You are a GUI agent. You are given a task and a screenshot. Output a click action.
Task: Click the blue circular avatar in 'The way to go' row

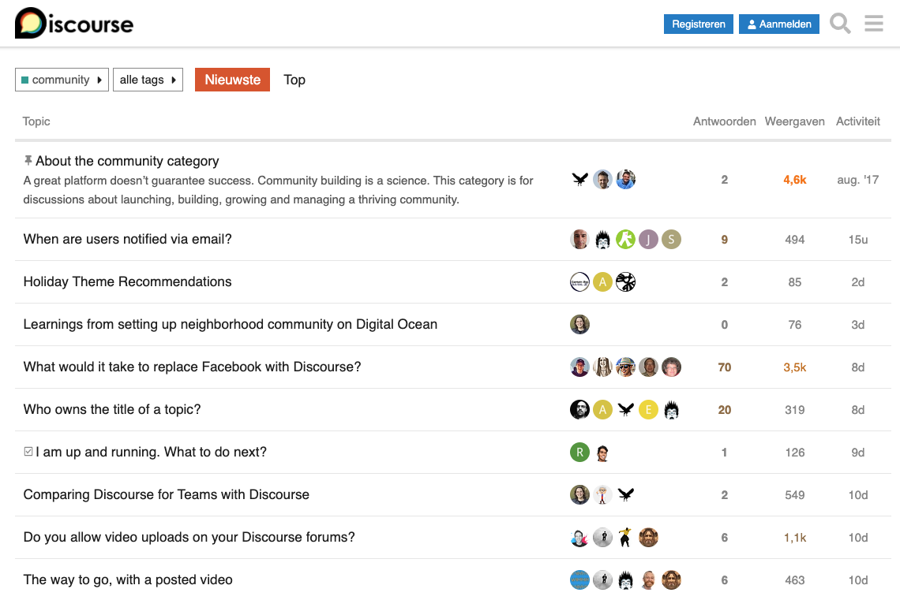(x=579, y=580)
